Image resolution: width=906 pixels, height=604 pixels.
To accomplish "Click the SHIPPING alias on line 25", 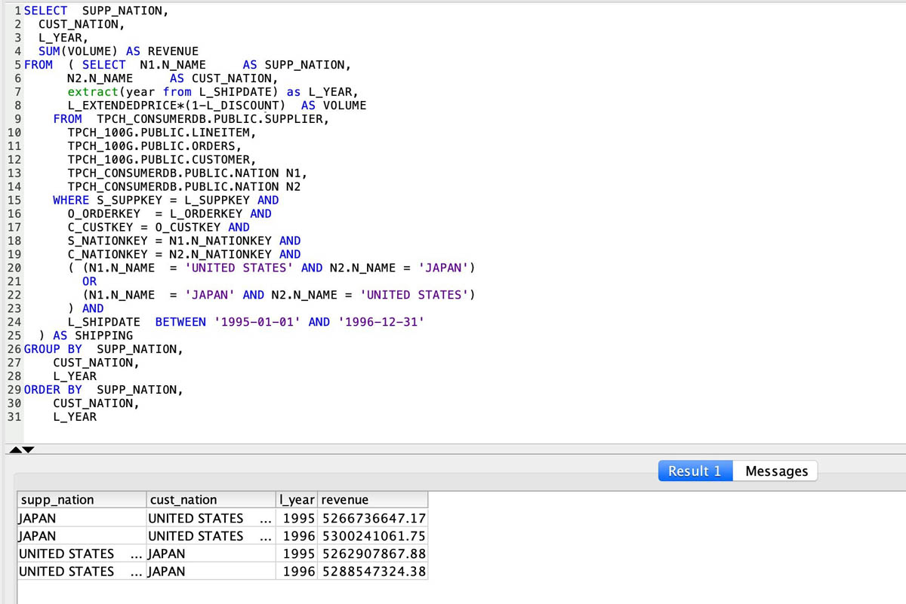I will [x=103, y=336].
